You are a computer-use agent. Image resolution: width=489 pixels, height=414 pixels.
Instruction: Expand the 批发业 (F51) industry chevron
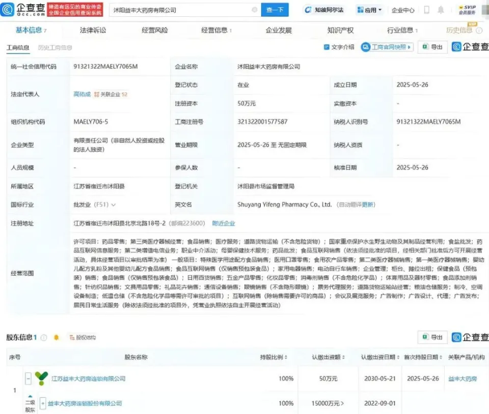click(x=114, y=205)
